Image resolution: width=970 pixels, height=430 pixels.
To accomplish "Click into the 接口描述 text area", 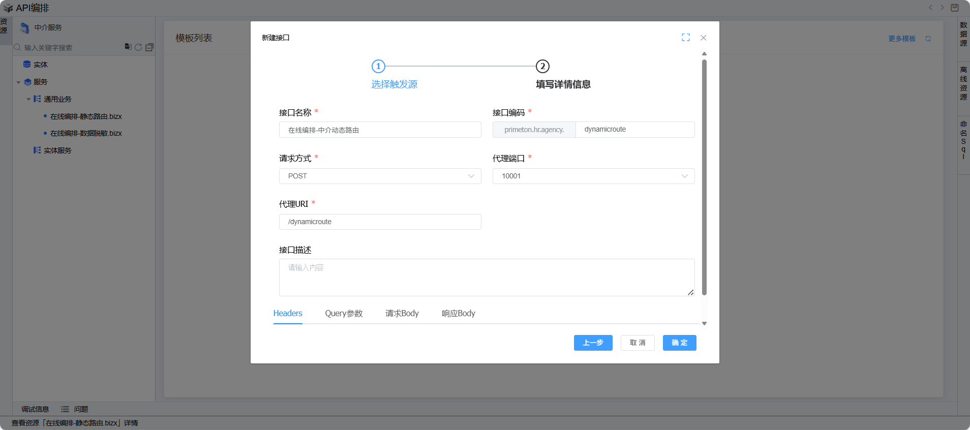I will point(487,278).
